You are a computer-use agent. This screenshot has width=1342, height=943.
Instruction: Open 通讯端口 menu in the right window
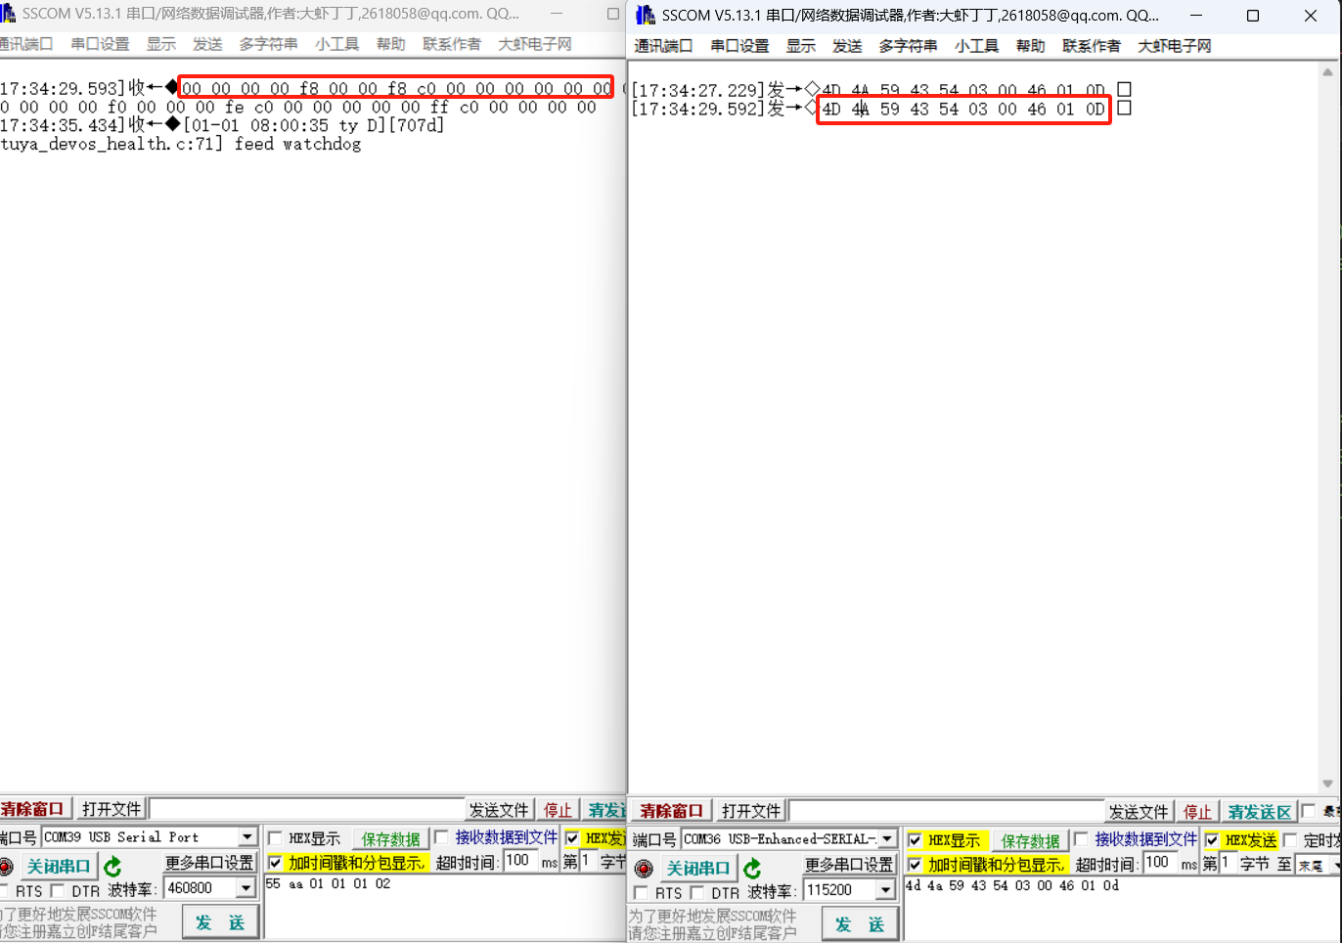pyautogui.click(x=663, y=46)
